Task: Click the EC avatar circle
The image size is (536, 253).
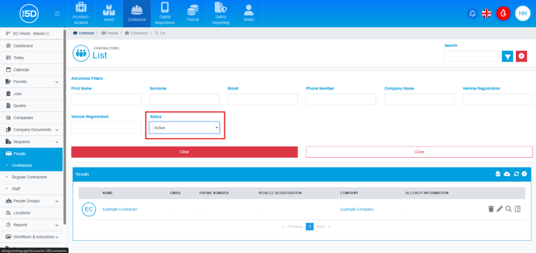Action: 89,209
